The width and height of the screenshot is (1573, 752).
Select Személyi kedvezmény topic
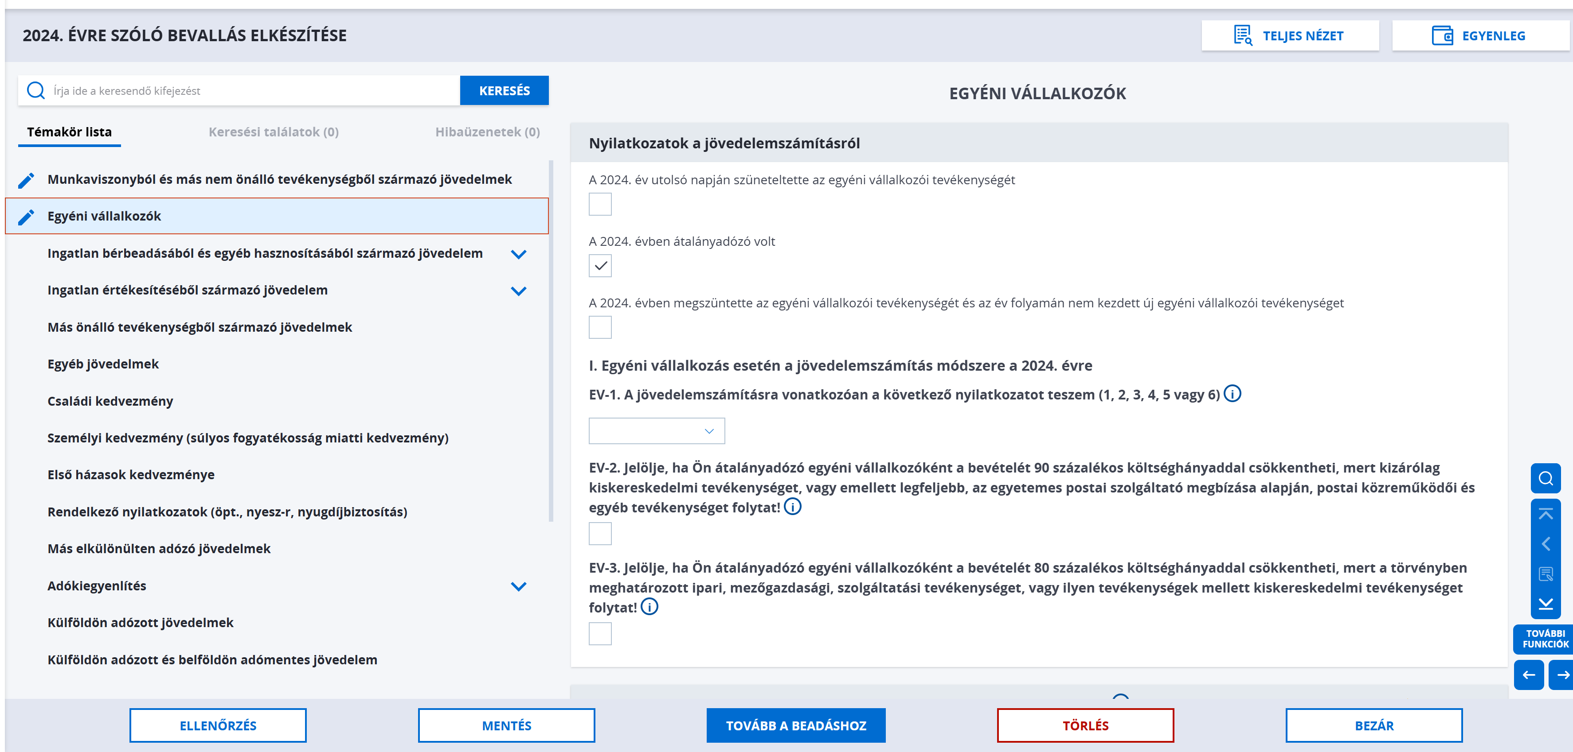[248, 437]
